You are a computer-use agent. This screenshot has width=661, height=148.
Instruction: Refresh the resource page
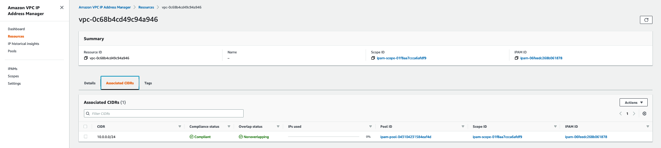point(646,20)
